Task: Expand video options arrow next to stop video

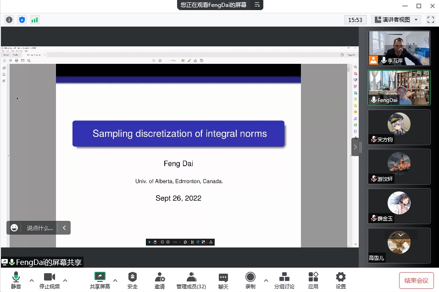Action: [x=65, y=280]
